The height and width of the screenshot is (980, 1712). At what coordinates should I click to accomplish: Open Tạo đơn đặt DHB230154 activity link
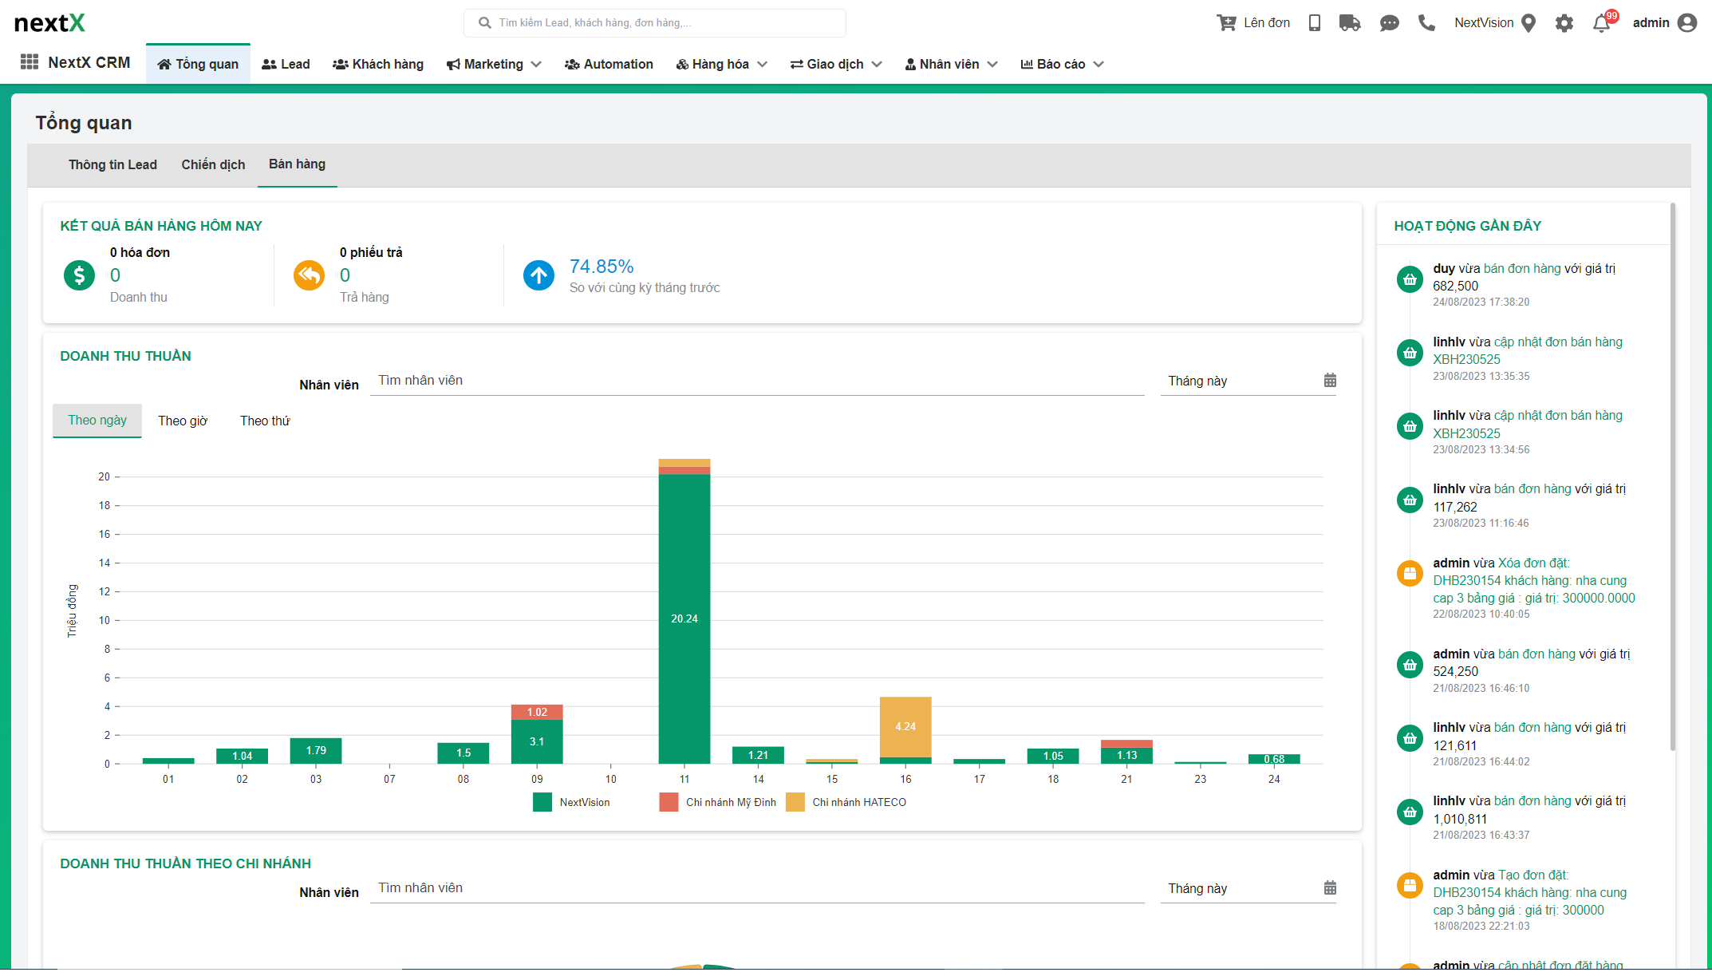click(1529, 892)
